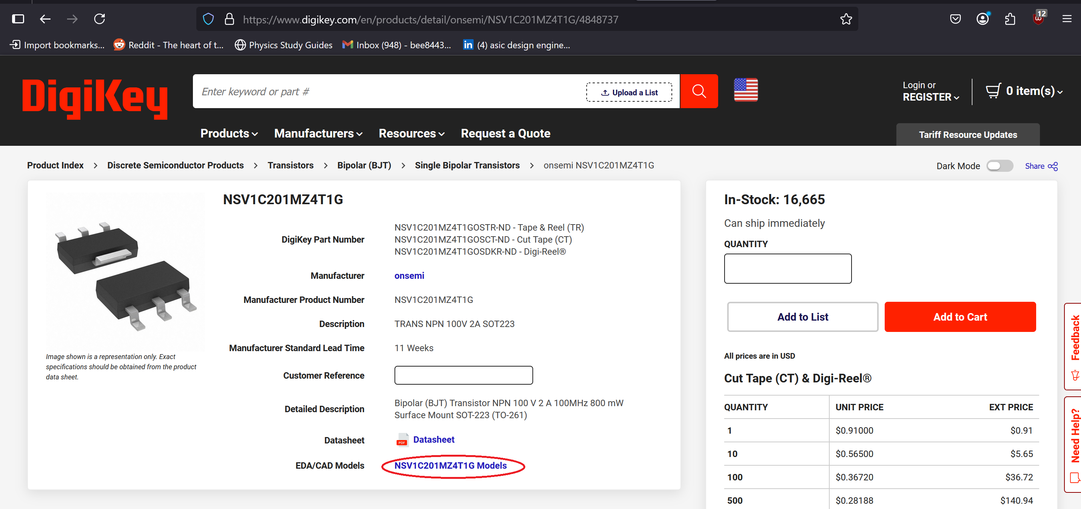Open the LinkedIn asic design bookmark
The height and width of the screenshot is (509, 1081).
516,45
